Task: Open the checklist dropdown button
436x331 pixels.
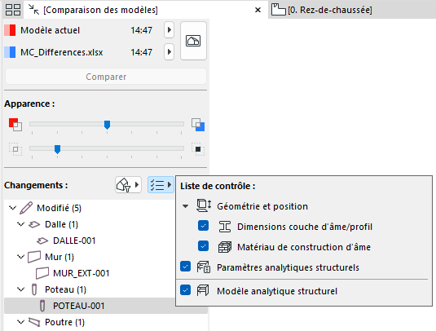Action: 161,185
